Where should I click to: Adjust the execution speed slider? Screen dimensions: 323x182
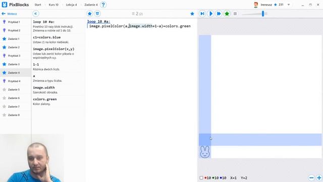[x=263, y=14]
